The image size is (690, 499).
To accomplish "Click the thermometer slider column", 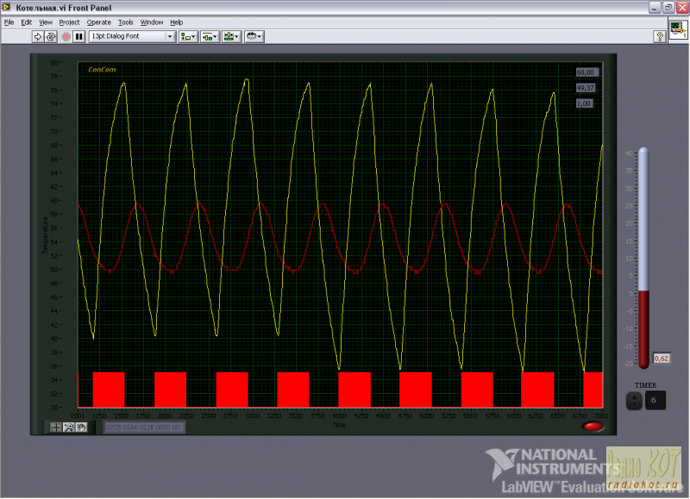I will 643,258.
